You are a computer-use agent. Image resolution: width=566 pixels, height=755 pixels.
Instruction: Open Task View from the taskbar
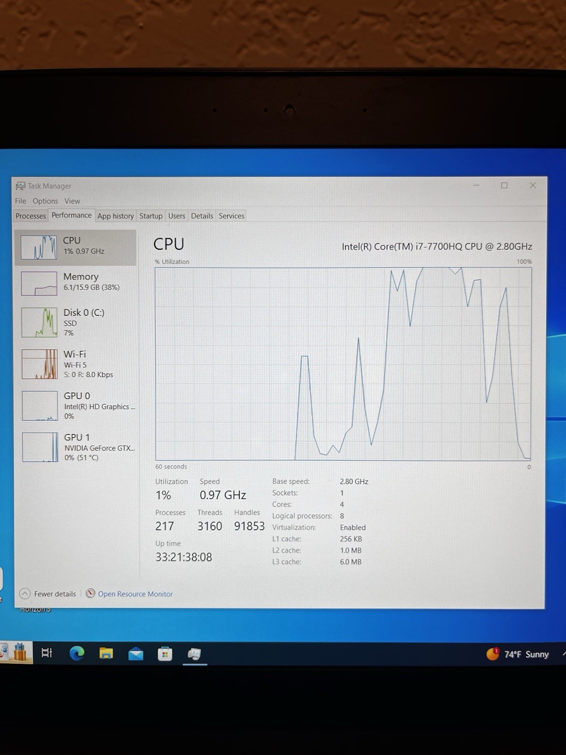47,653
